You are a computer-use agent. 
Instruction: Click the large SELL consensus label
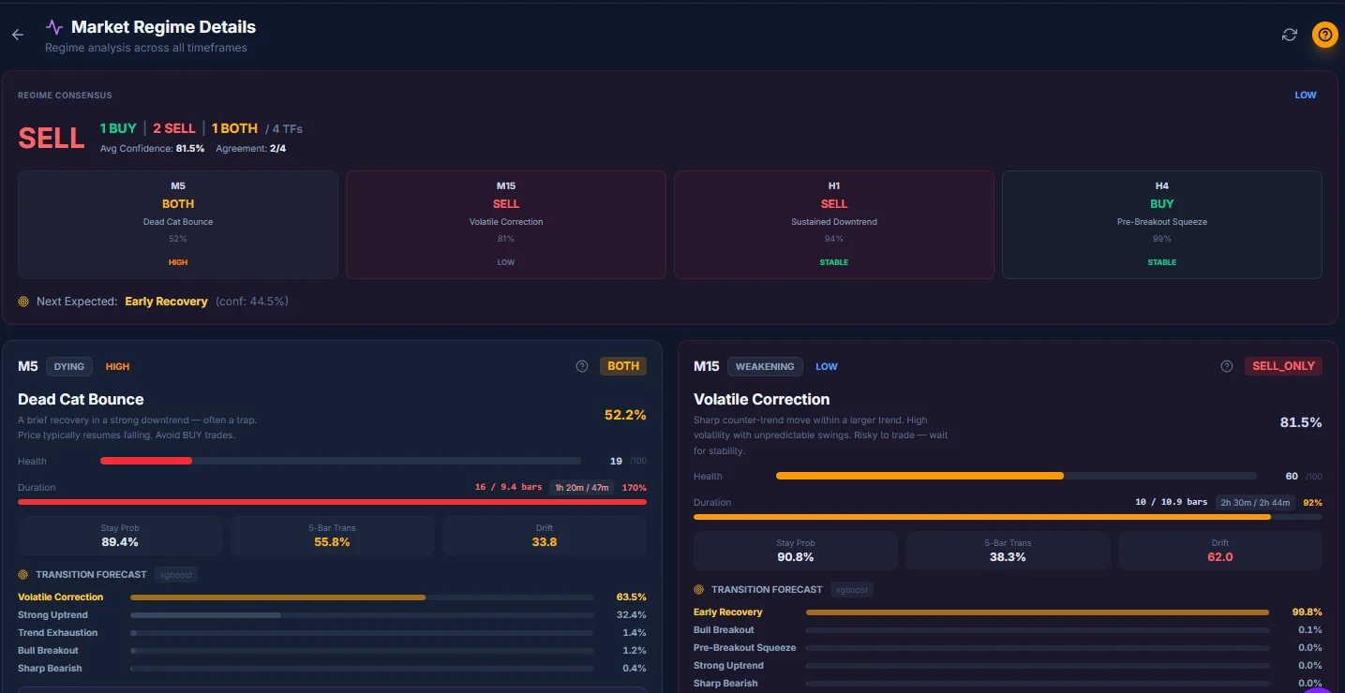(x=52, y=138)
